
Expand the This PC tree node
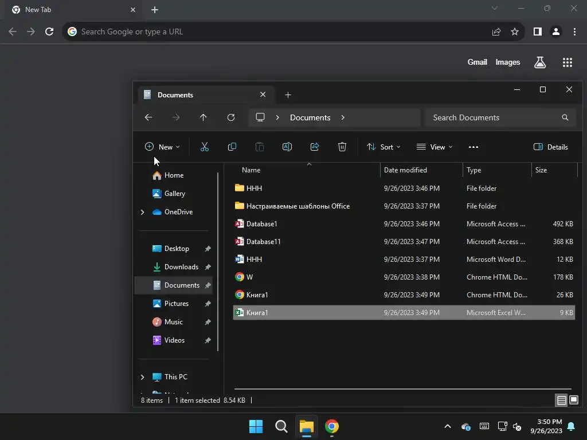coord(142,377)
